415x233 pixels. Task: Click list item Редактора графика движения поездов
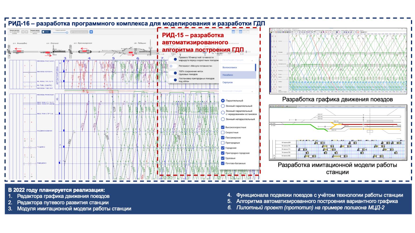tap(63, 196)
